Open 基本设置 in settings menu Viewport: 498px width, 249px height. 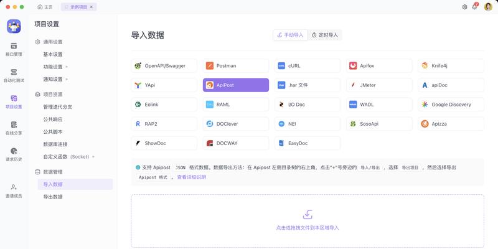click(53, 55)
